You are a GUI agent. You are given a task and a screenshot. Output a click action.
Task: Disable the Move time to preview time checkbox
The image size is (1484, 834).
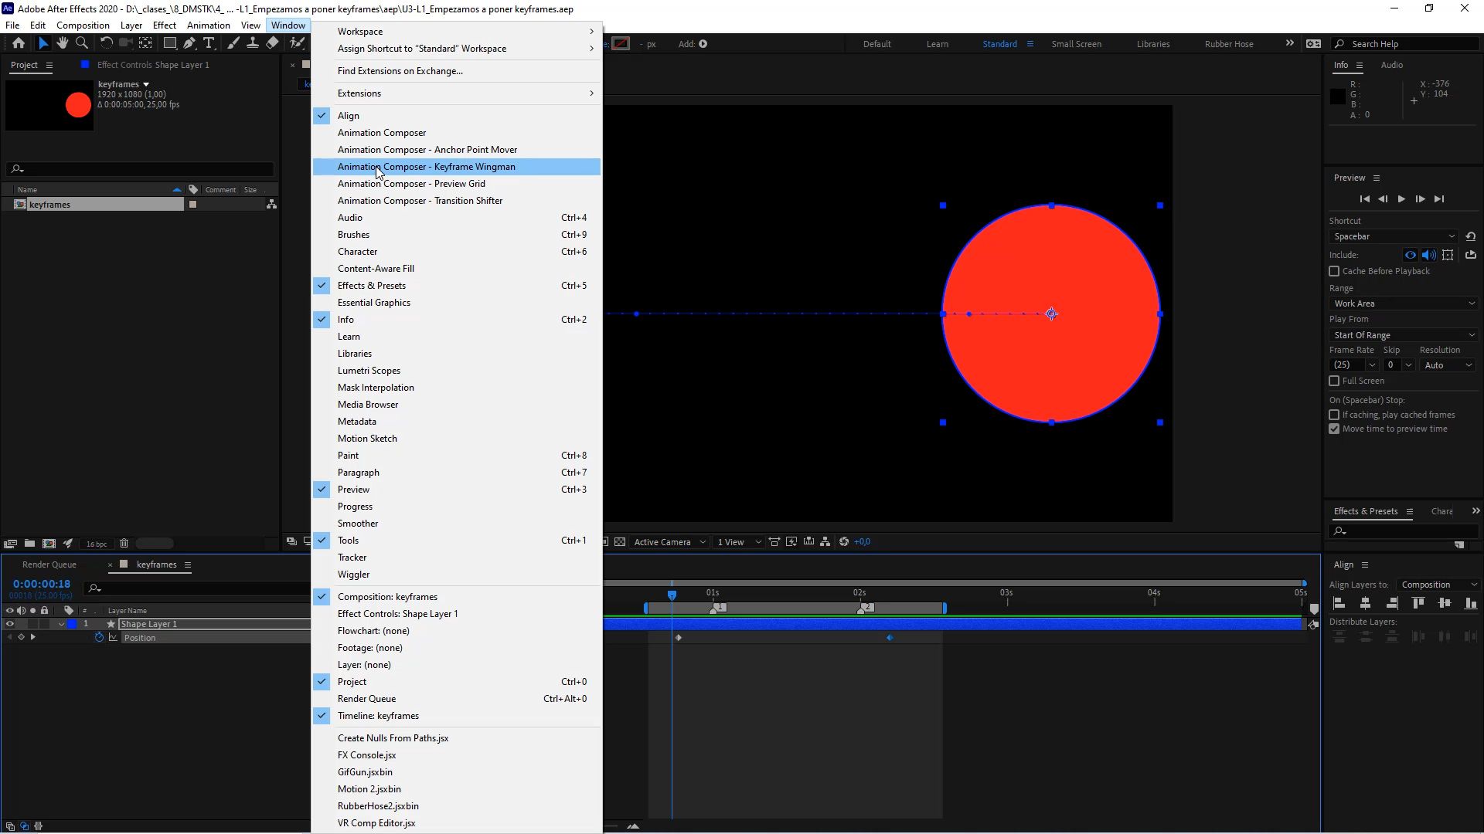click(x=1335, y=429)
